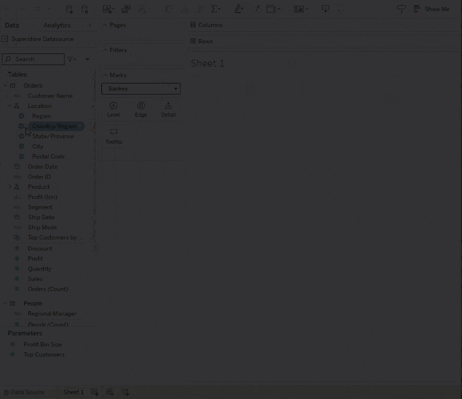The height and width of the screenshot is (399, 462).
Task: Expand the Product hierarchy
Action: tap(10, 187)
